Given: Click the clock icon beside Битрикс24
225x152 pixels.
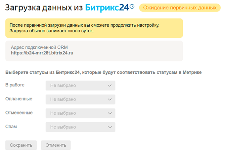Looking at the screenshot, I should [x=132, y=6].
